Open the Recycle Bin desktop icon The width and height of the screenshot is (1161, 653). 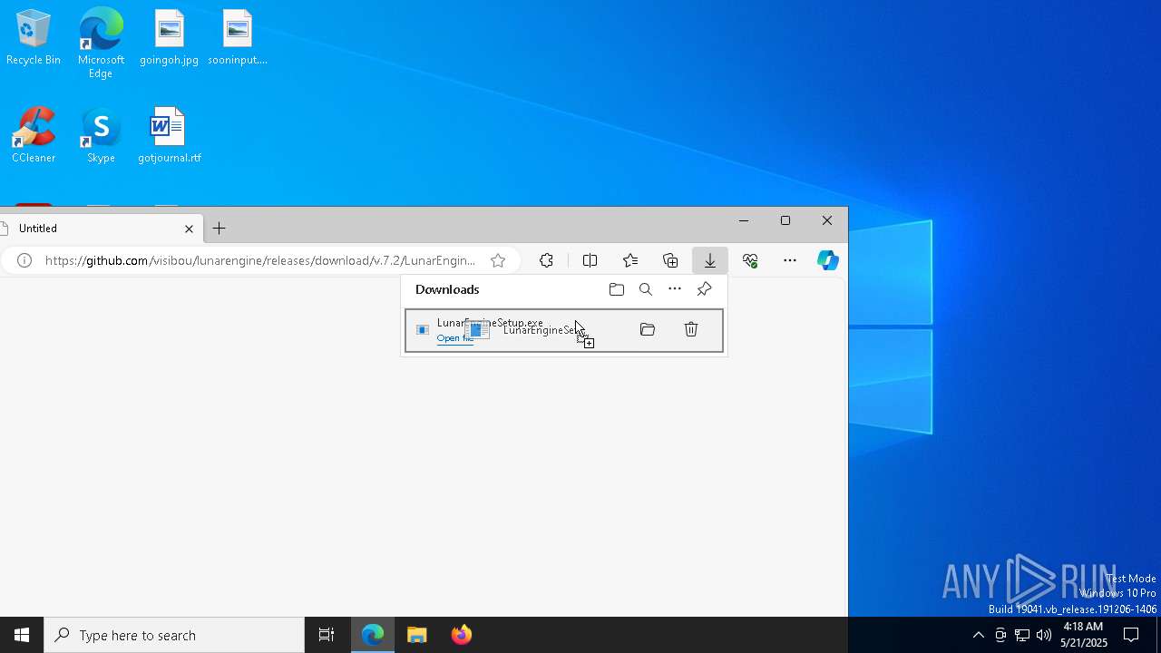[34, 37]
